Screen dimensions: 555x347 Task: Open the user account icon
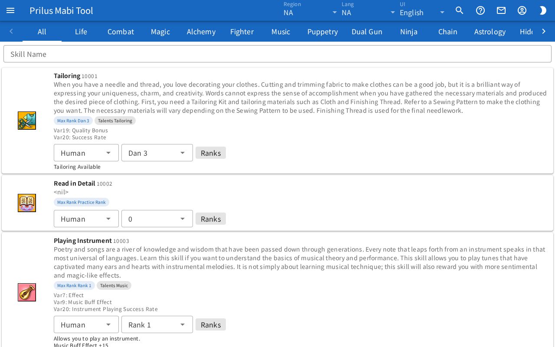(522, 10)
